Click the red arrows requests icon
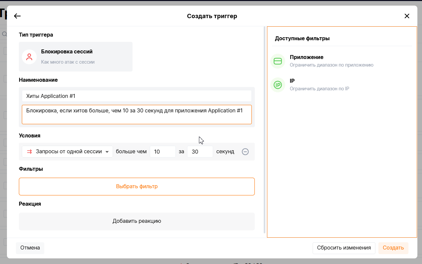 pos(29,152)
